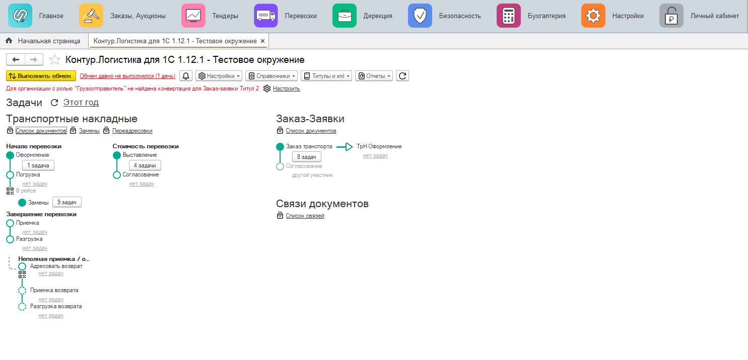
Task: Open the Настройки gear section icon
Action: click(x=593, y=16)
